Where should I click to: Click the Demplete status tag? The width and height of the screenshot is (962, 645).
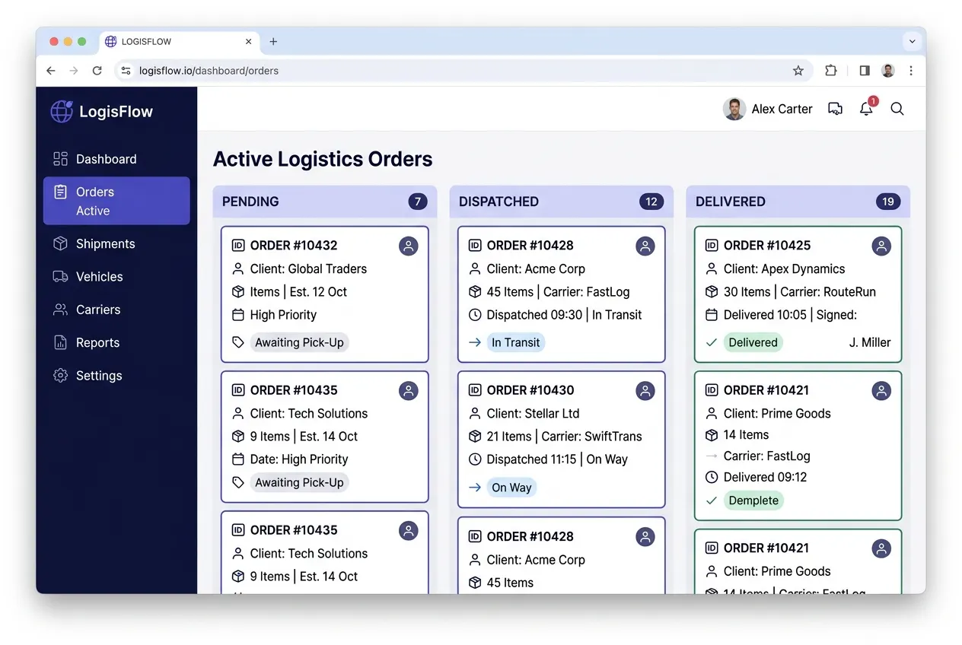[753, 500]
